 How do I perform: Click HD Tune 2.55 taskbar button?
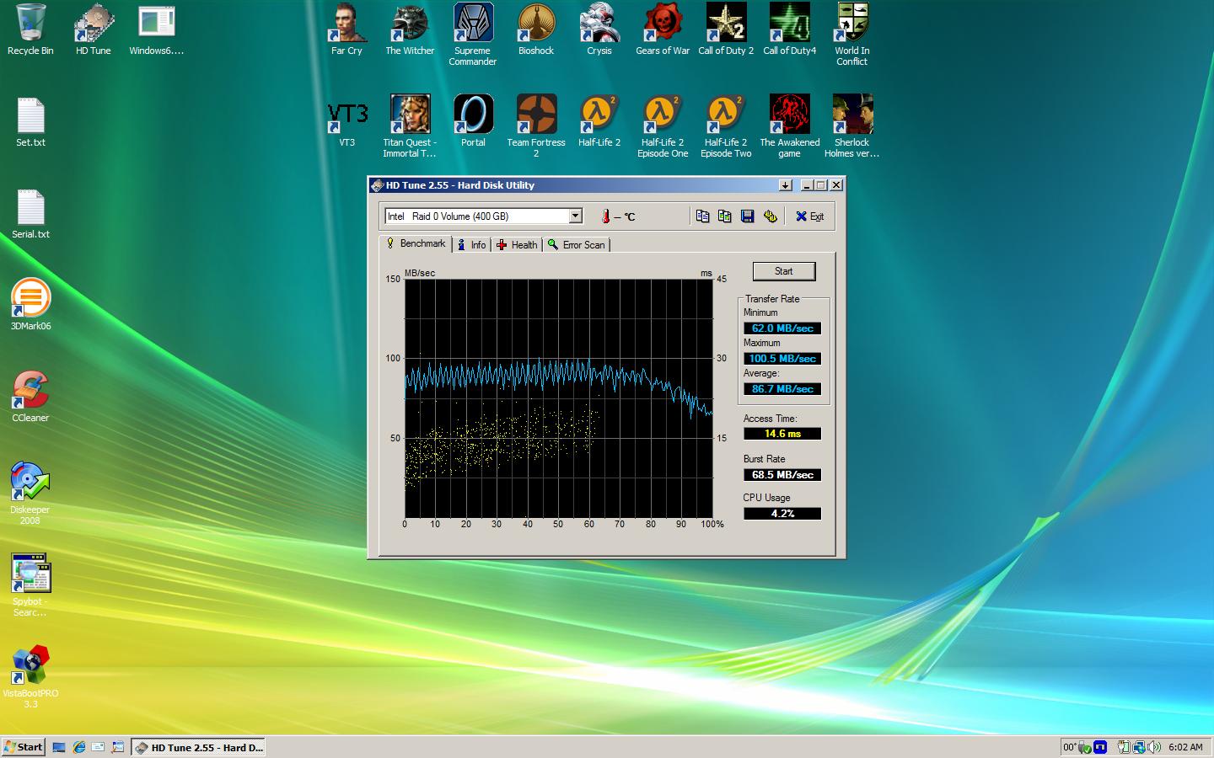click(199, 747)
